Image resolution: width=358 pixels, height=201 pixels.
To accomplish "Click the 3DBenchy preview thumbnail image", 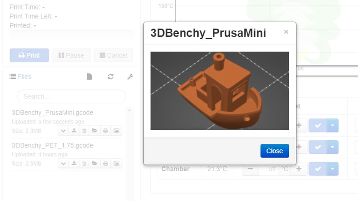I will (x=220, y=91).
